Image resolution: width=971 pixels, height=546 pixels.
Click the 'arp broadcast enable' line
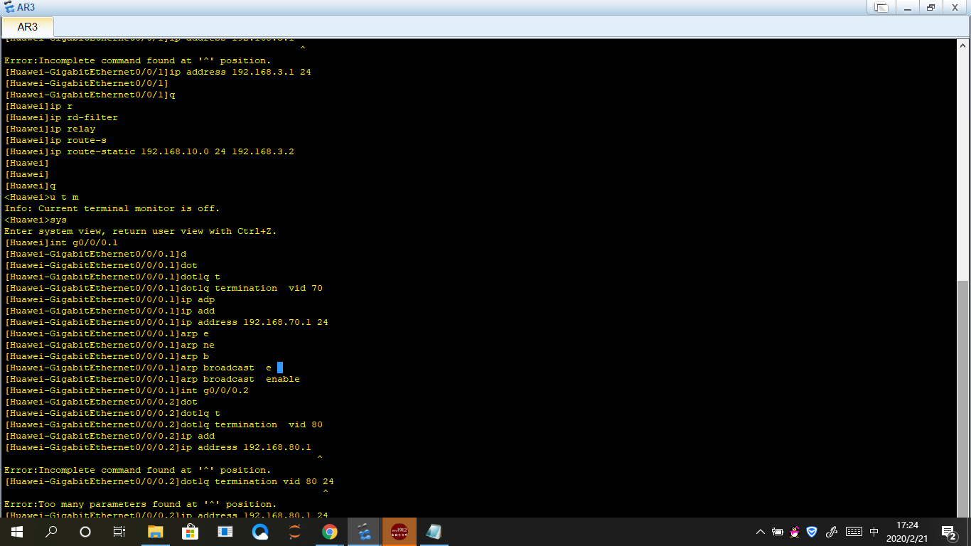coord(152,379)
